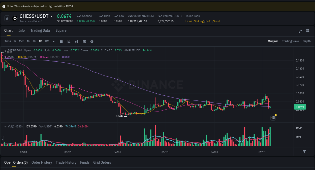
Task: Switch to the Trading Data tab
Action: point(40,30)
